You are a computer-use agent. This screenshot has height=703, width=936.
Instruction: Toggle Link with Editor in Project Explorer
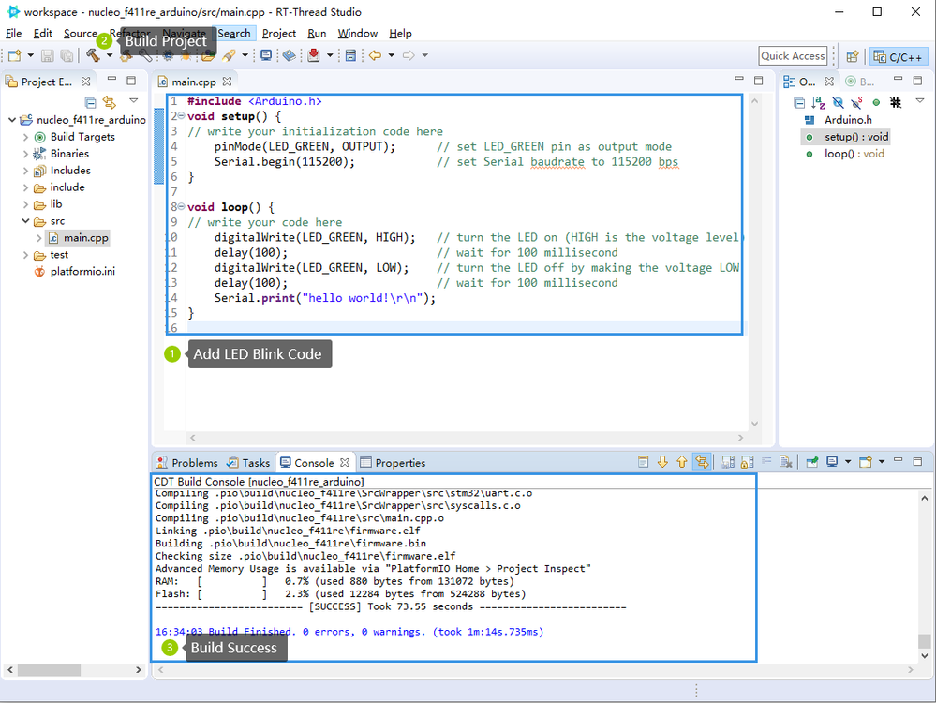110,102
